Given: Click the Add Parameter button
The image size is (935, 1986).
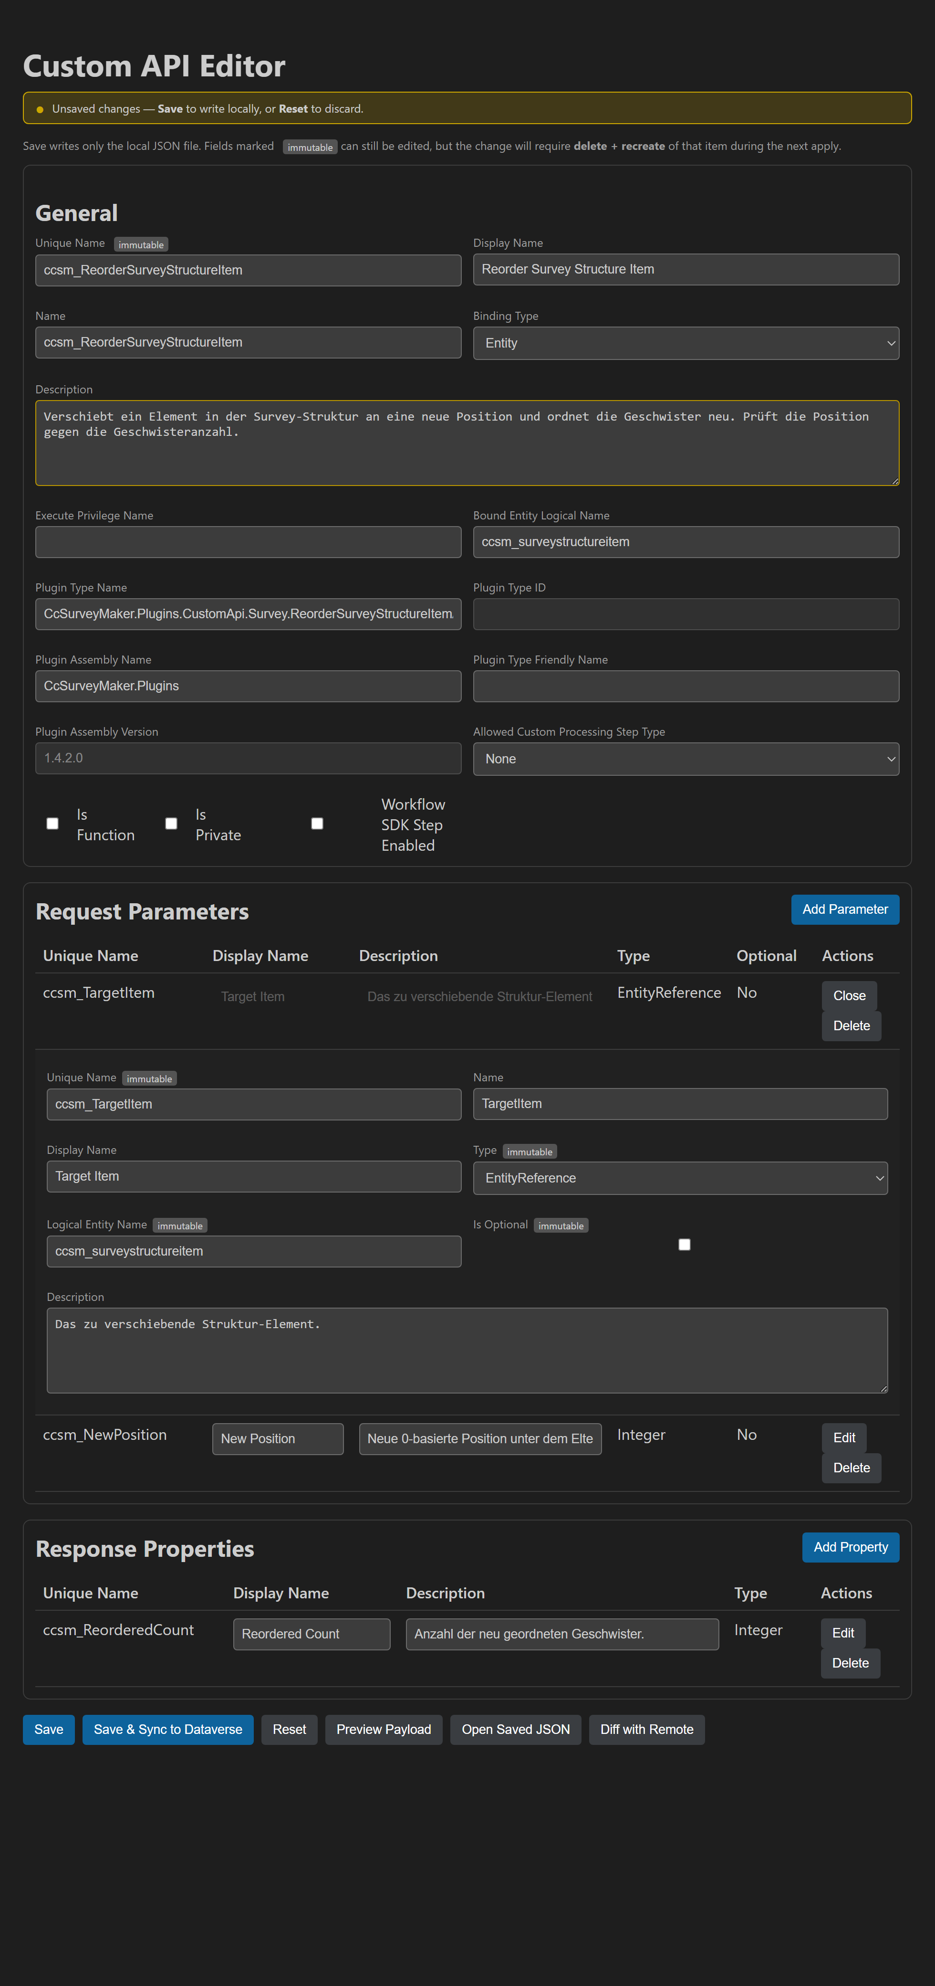Looking at the screenshot, I should (x=845, y=910).
